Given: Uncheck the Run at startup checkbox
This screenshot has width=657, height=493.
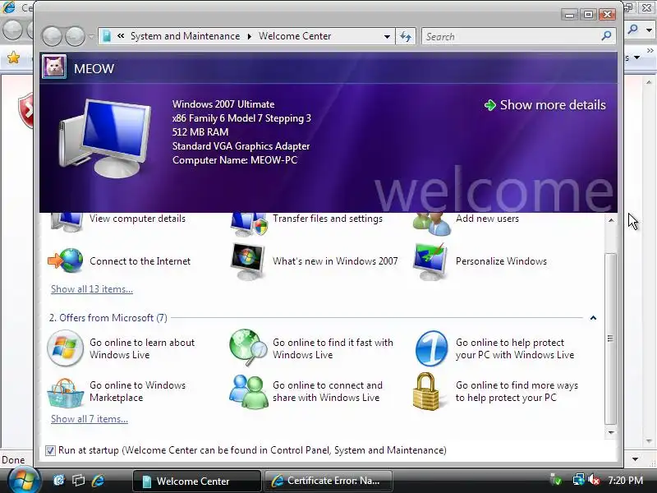Looking at the screenshot, I should pyautogui.click(x=50, y=450).
